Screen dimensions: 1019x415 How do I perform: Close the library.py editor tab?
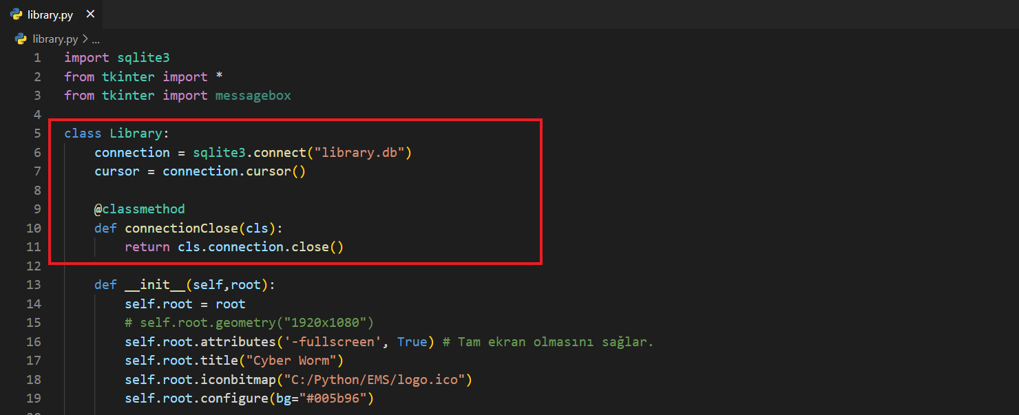tap(90, 14)
